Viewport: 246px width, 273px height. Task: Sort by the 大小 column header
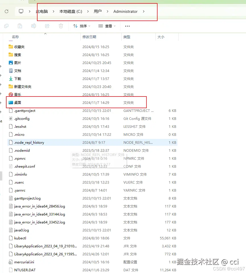point(161,37)
